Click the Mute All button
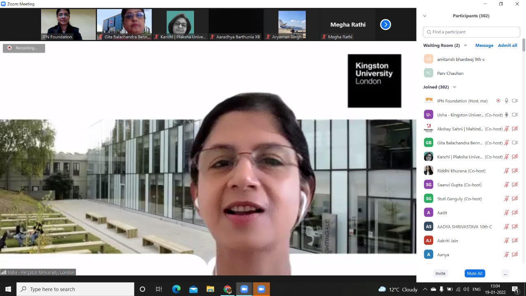Screen dimensions: 526x296 pos(475,273)
